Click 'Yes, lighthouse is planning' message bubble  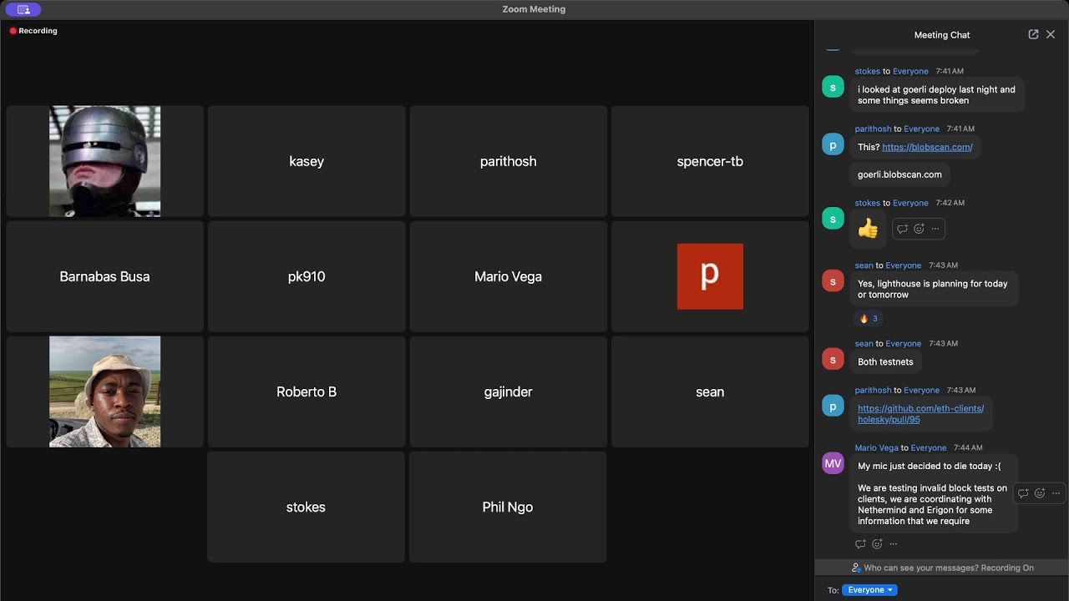tap(934, 289)
